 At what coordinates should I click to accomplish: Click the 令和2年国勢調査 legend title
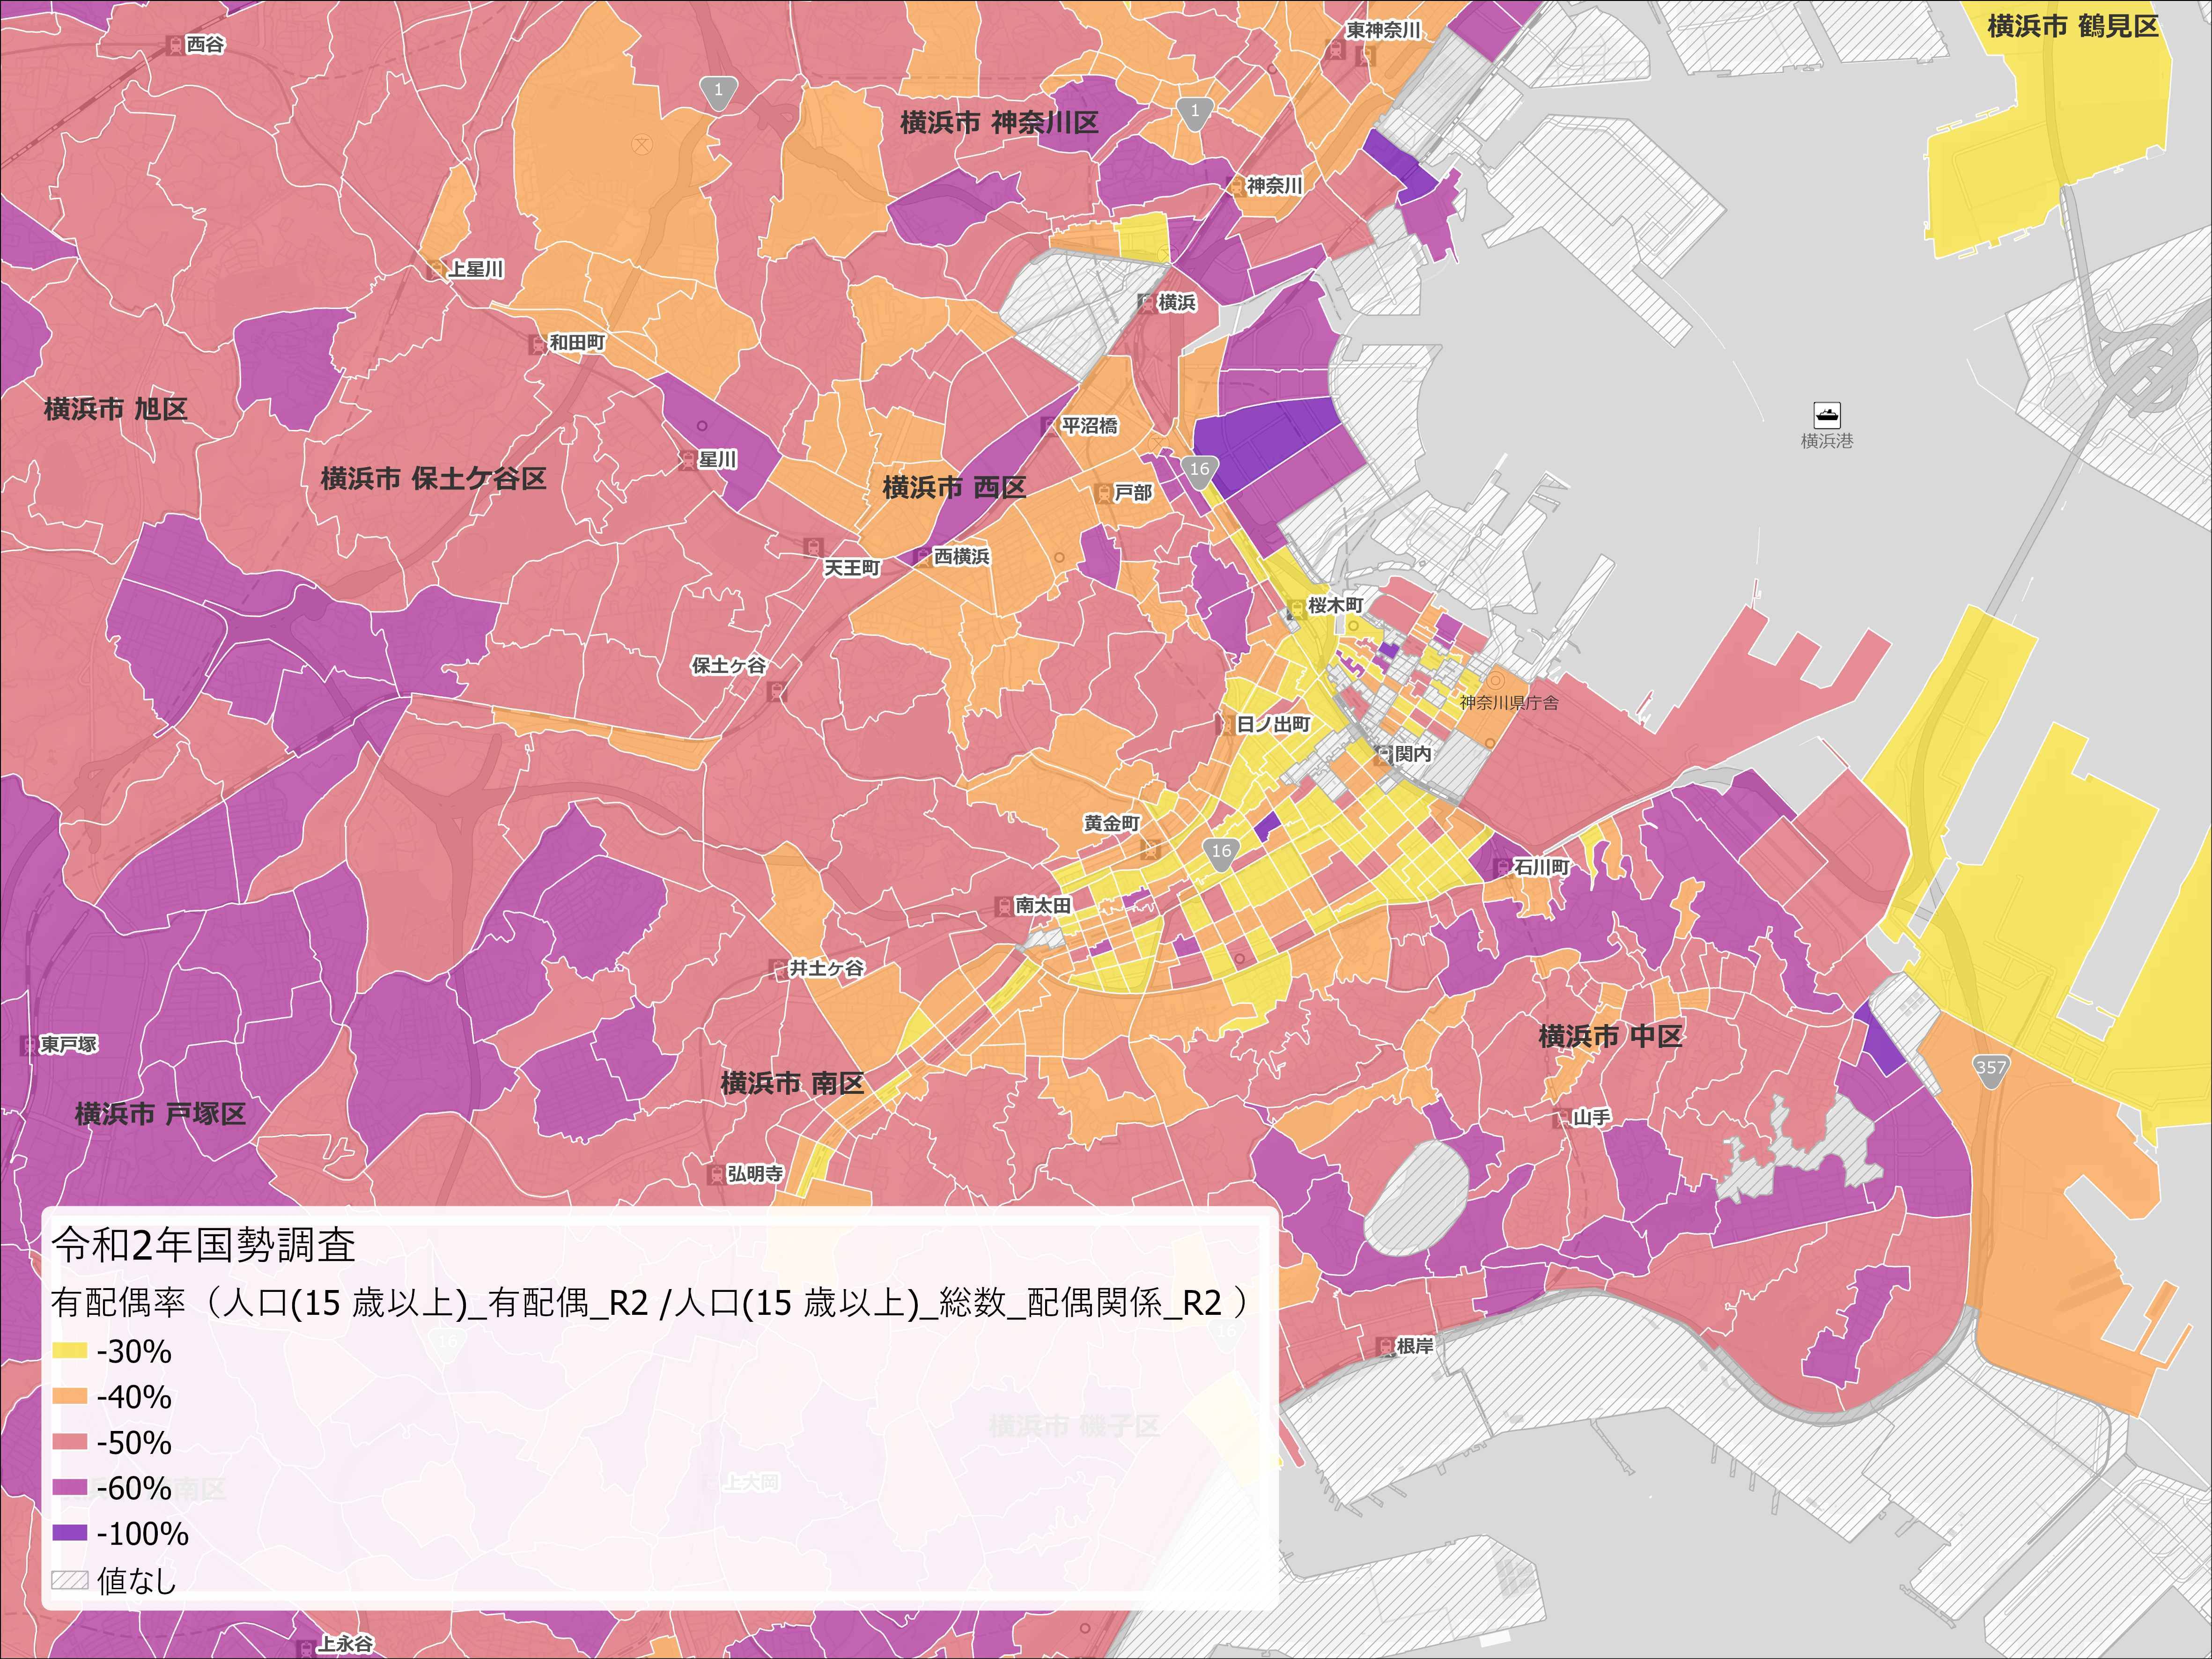tap(204, 1245)
